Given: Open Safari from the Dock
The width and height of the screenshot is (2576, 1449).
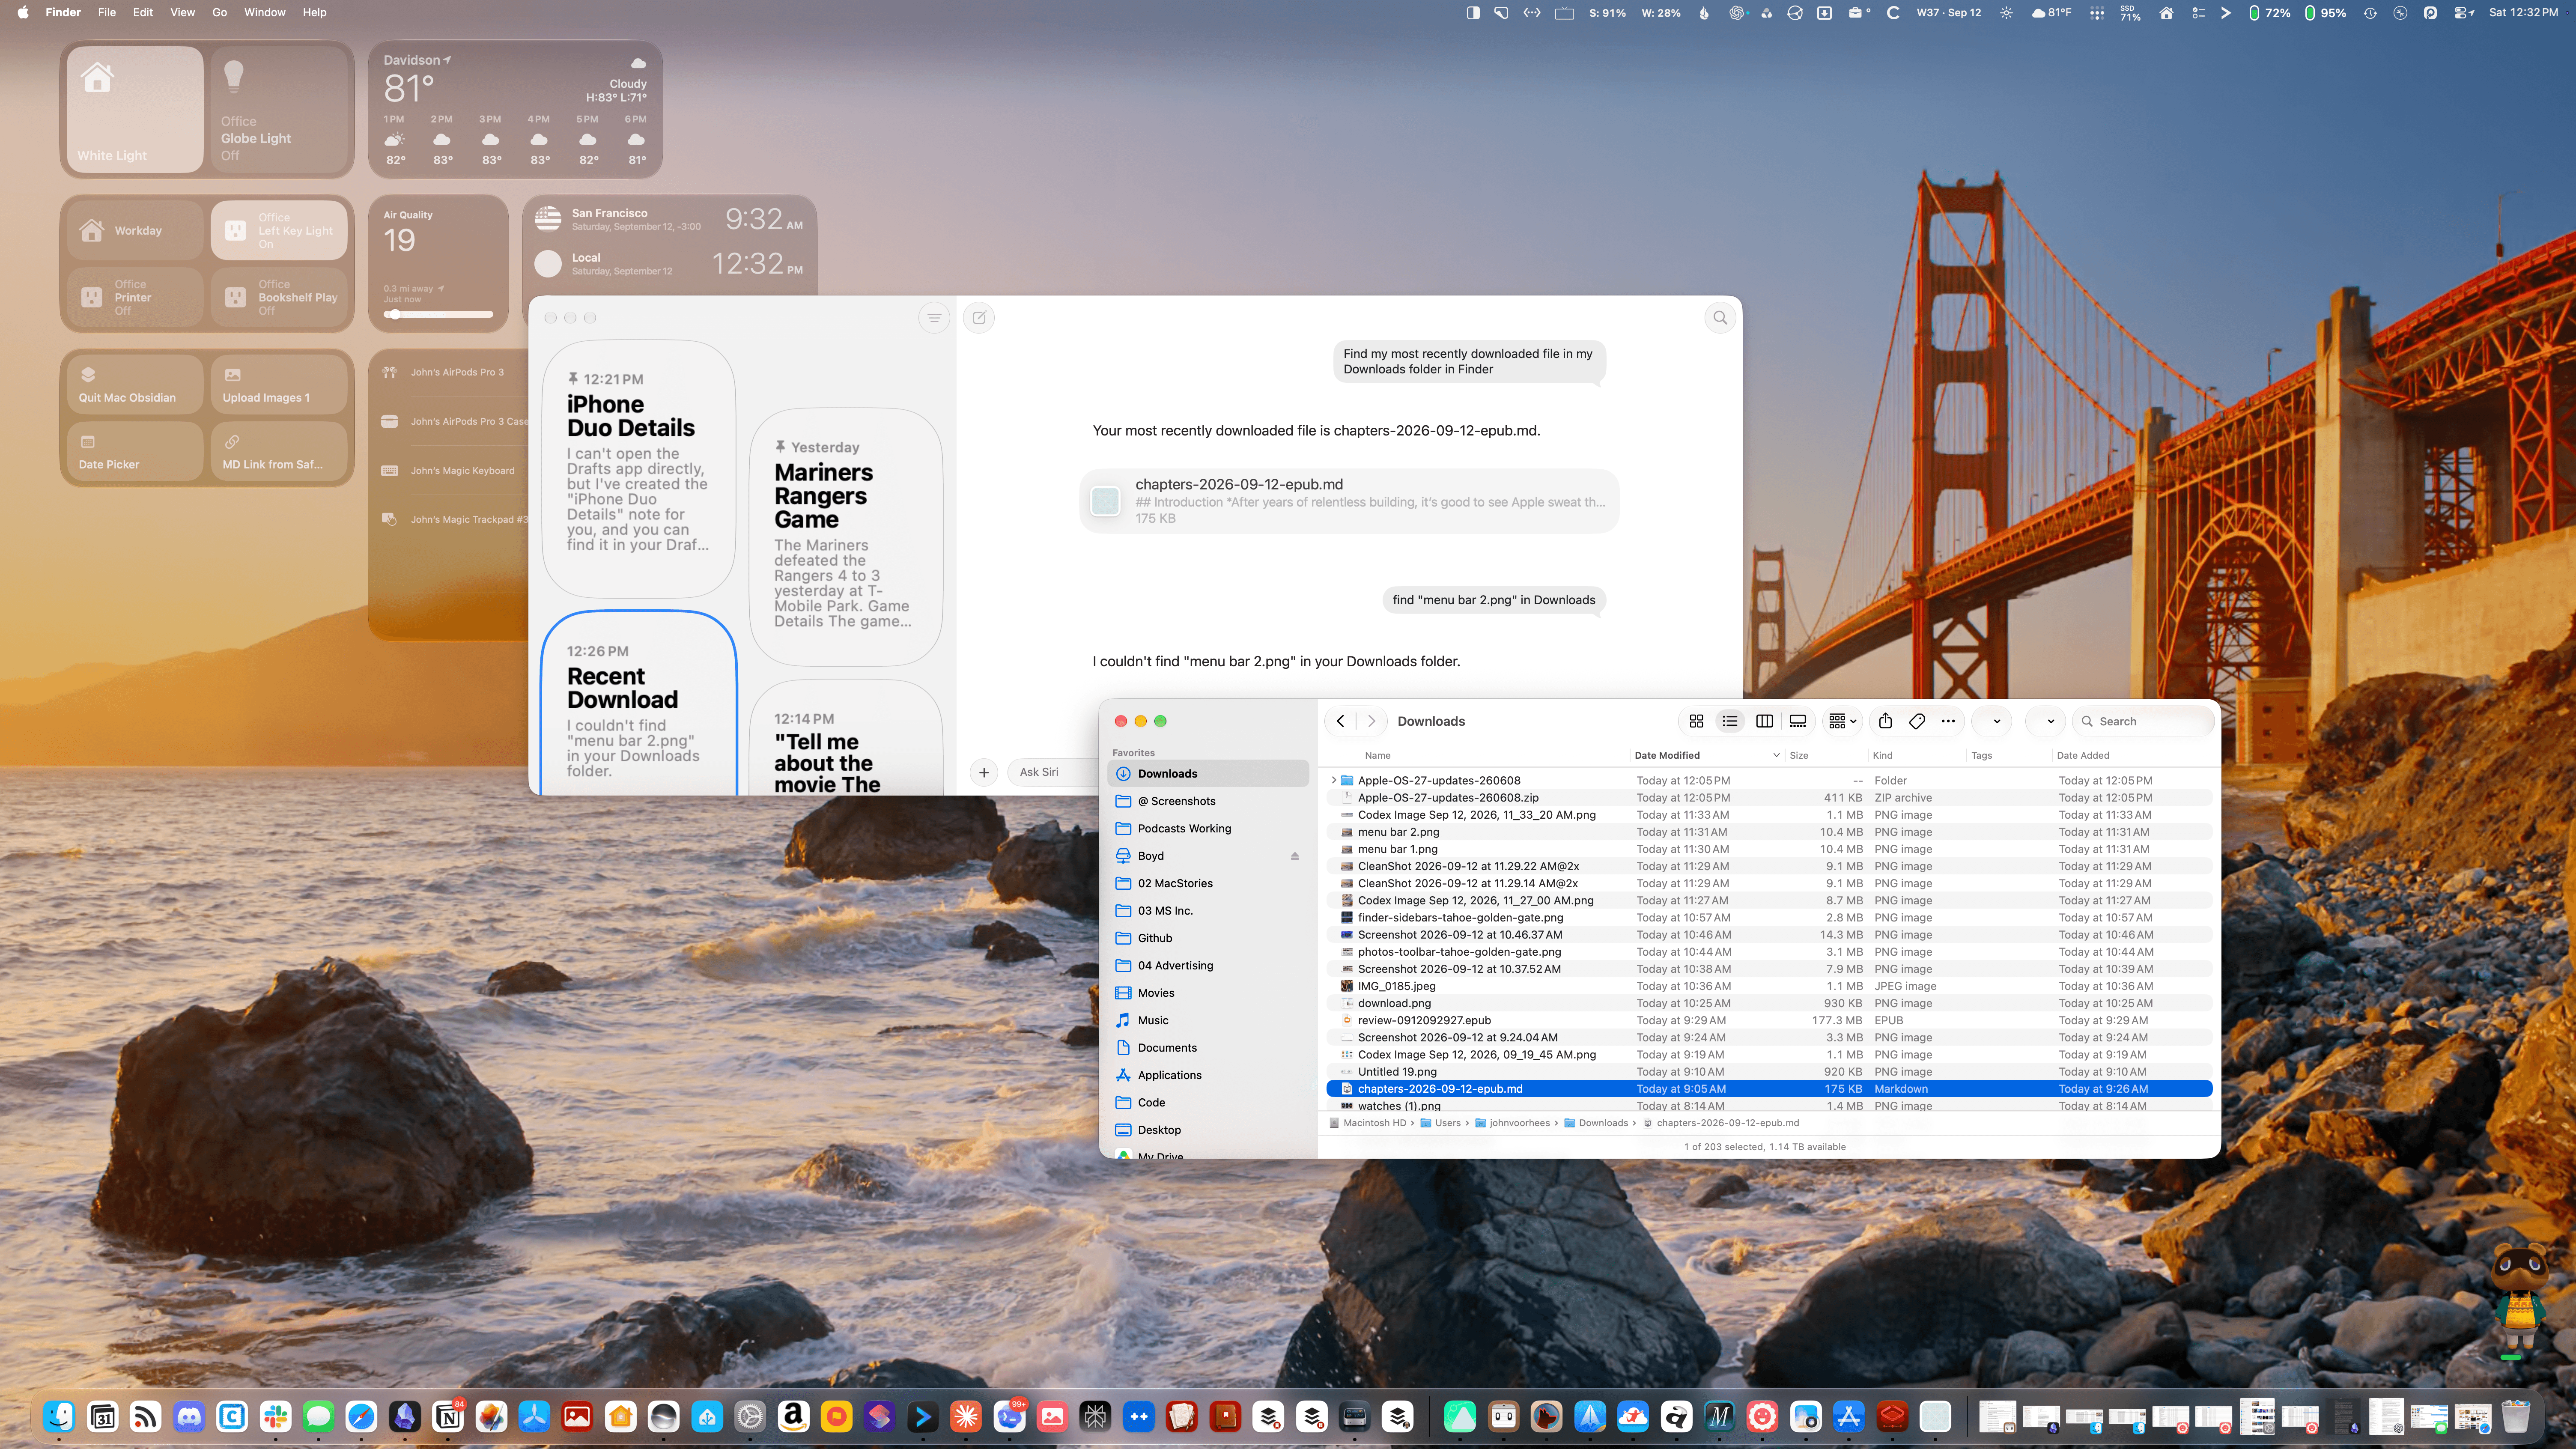Looking at the screenshot, I should click(x=361, y=1417).
